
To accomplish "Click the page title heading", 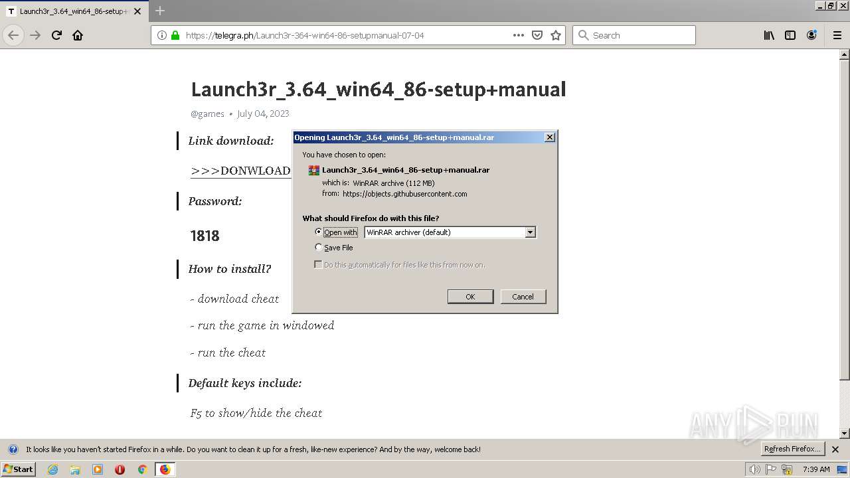I will (x=379, y=90).
